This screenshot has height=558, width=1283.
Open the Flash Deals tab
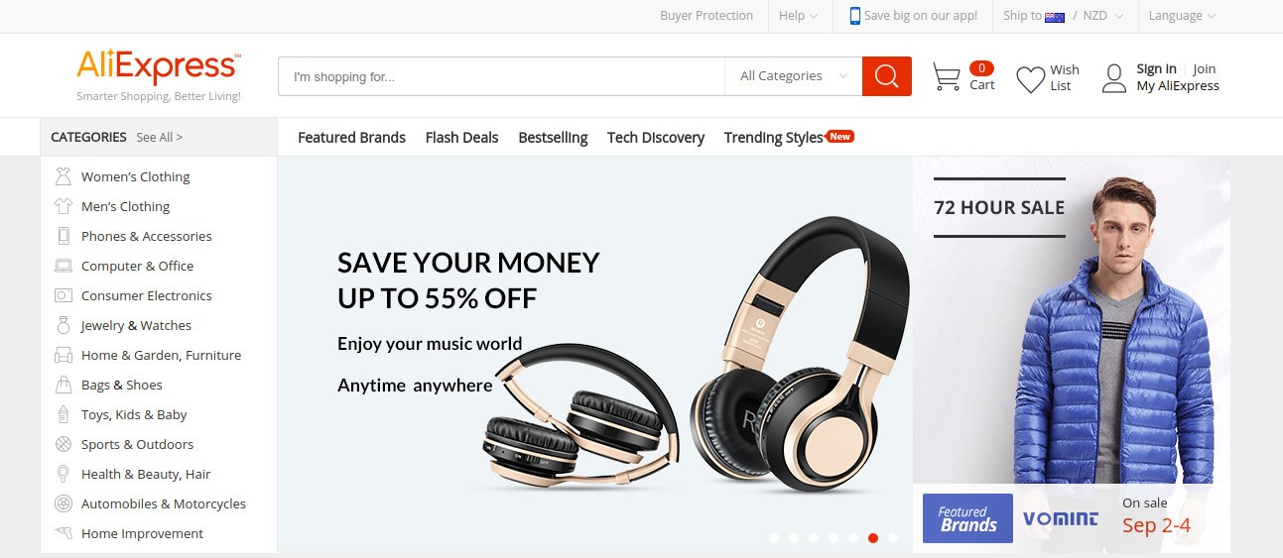(x=461, y=138)
